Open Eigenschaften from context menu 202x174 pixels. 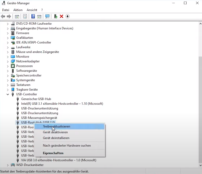(70, 153)
